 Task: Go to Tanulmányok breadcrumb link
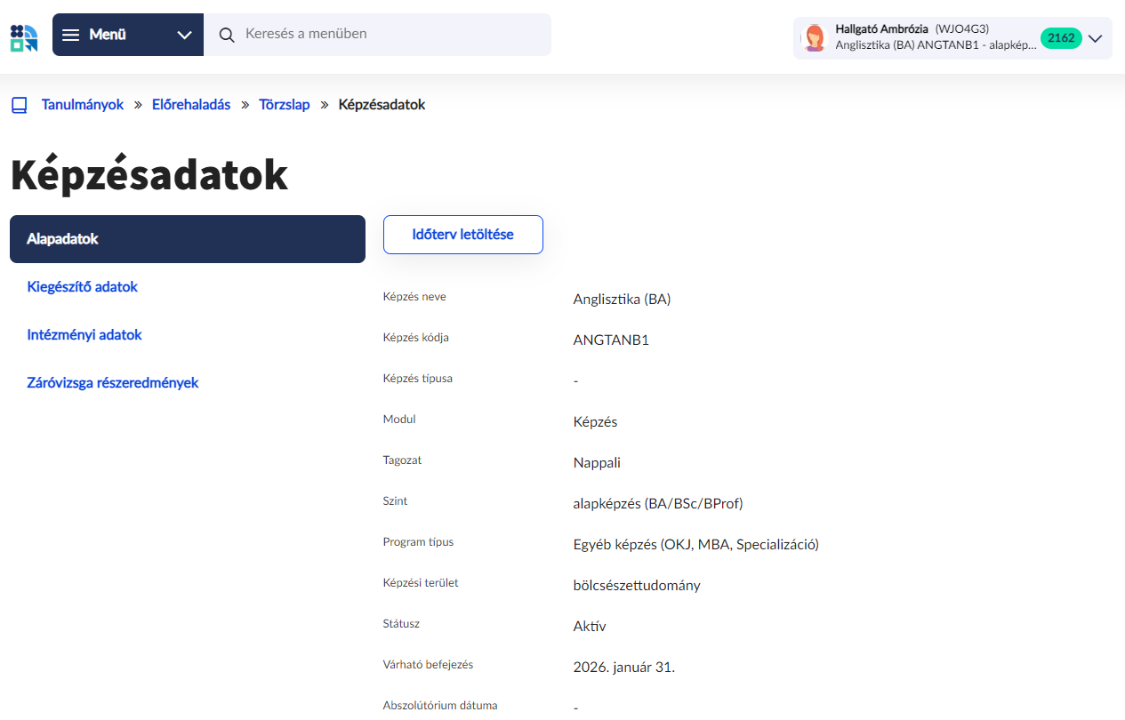coord(83,105)
